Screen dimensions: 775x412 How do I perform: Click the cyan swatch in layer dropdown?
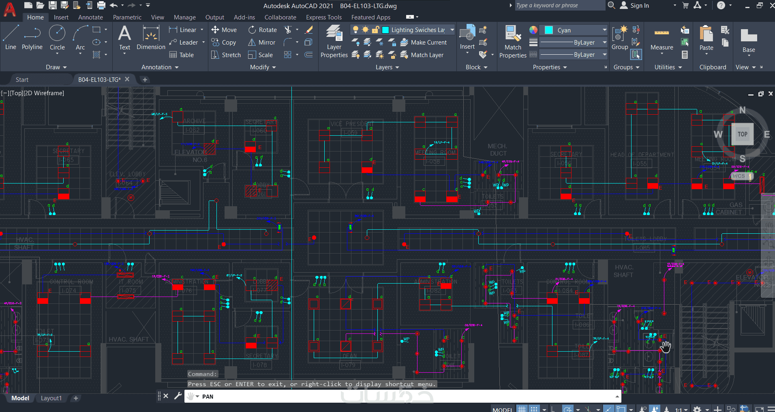[x=385, y=30]
